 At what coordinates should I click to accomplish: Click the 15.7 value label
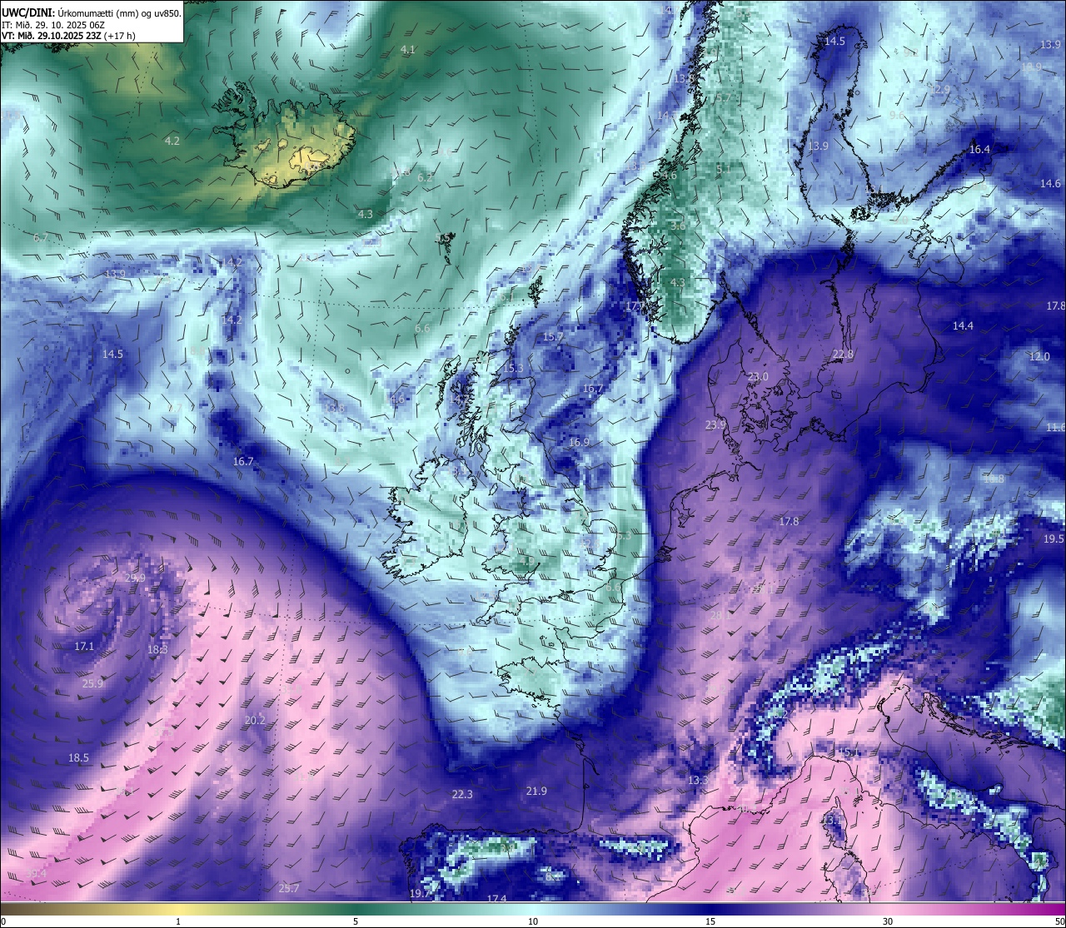pos(553,337)
